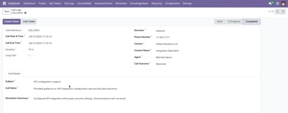Open the Advanced Views menu
The width and height of the screenshot is (288, 113).
[103, 3]
